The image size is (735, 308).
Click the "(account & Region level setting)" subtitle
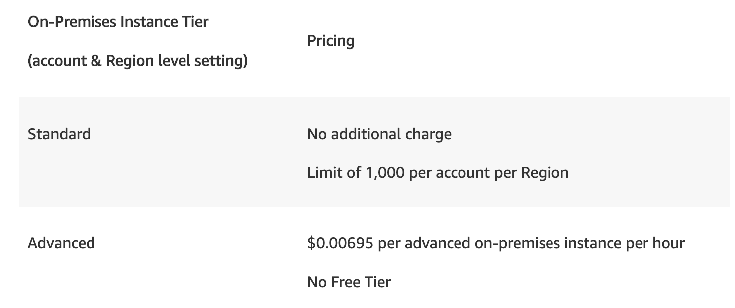tap(137, 61)
